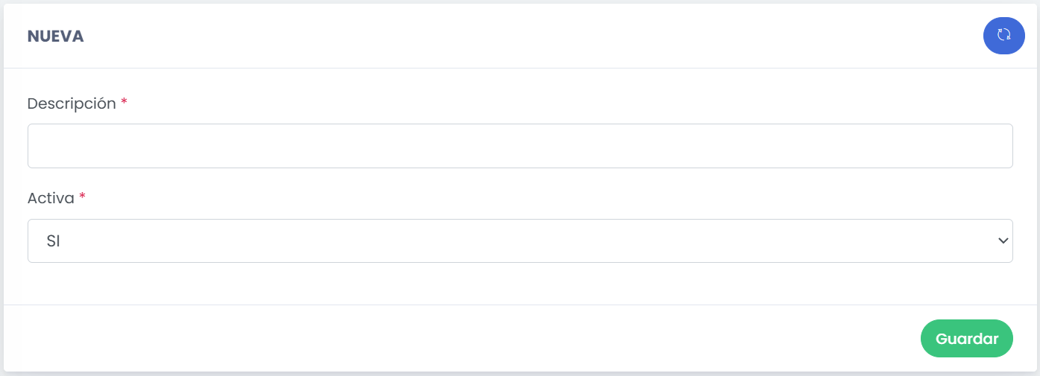Click the Activa field label
This screenshot has width=1040, height=376.
point(51,199)
